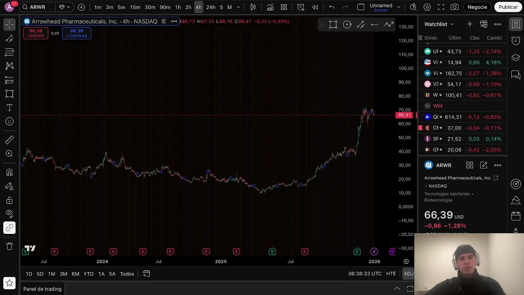Hide all drawings with the eye icon
The height and width of the screenshot is (295, 524).
9,213
